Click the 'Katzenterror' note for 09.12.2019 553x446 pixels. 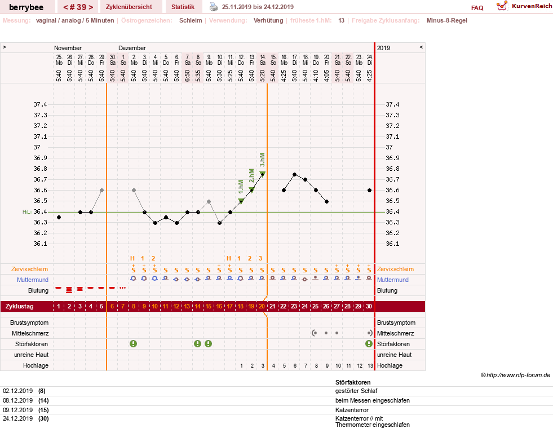[352, 410]
